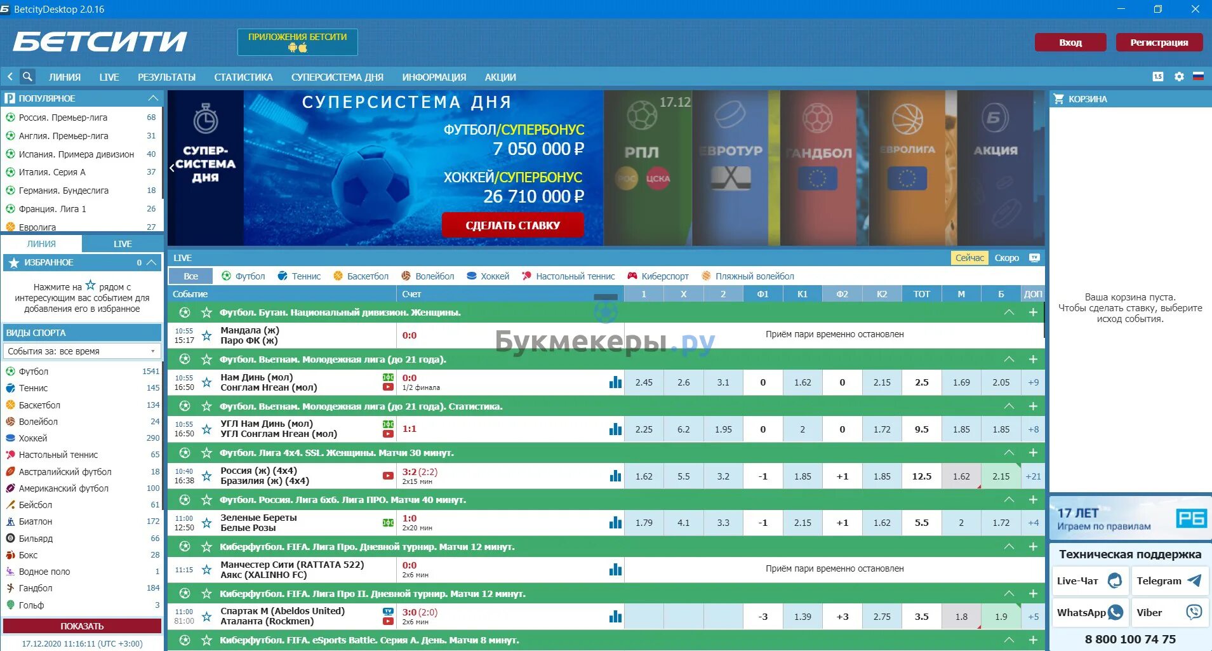Collapse Киберфутбол Лига Про Дневной турнир section

(x=1009, y=547)
